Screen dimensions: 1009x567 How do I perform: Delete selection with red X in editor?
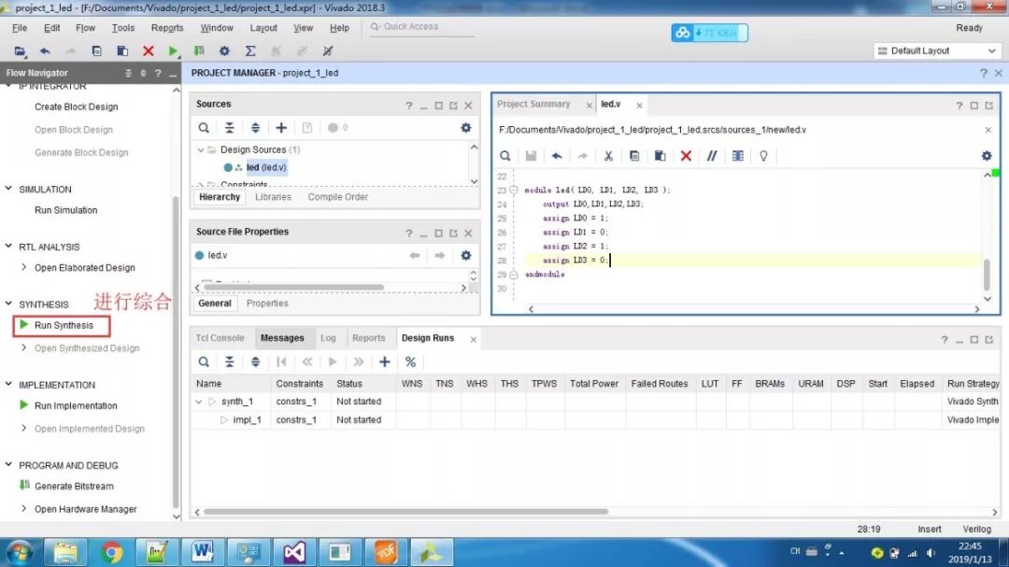pyautogui.click(x=686, y=156)
